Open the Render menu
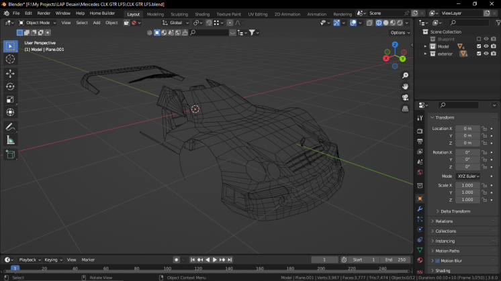Viewport: 501px width, 281px height. [x=44, y=13]
